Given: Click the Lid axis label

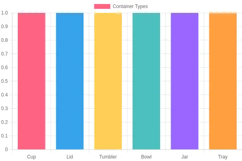Looking at the screenshot, I should pyautogui.click(x=70, y=157).
